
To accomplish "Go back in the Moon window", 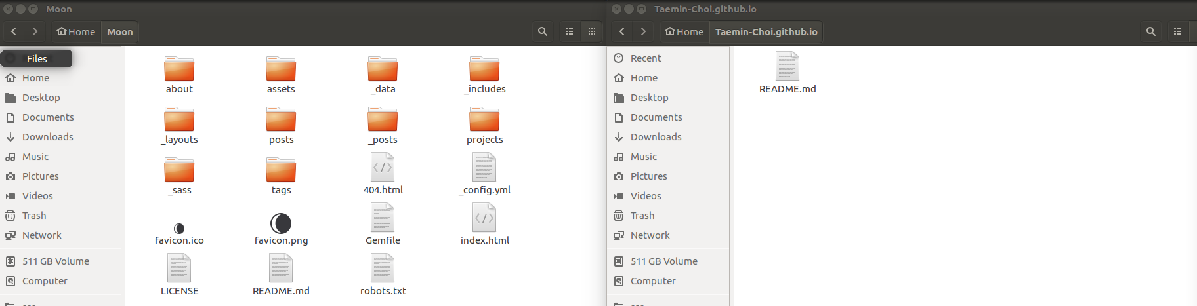I will (x=14, y=31).
